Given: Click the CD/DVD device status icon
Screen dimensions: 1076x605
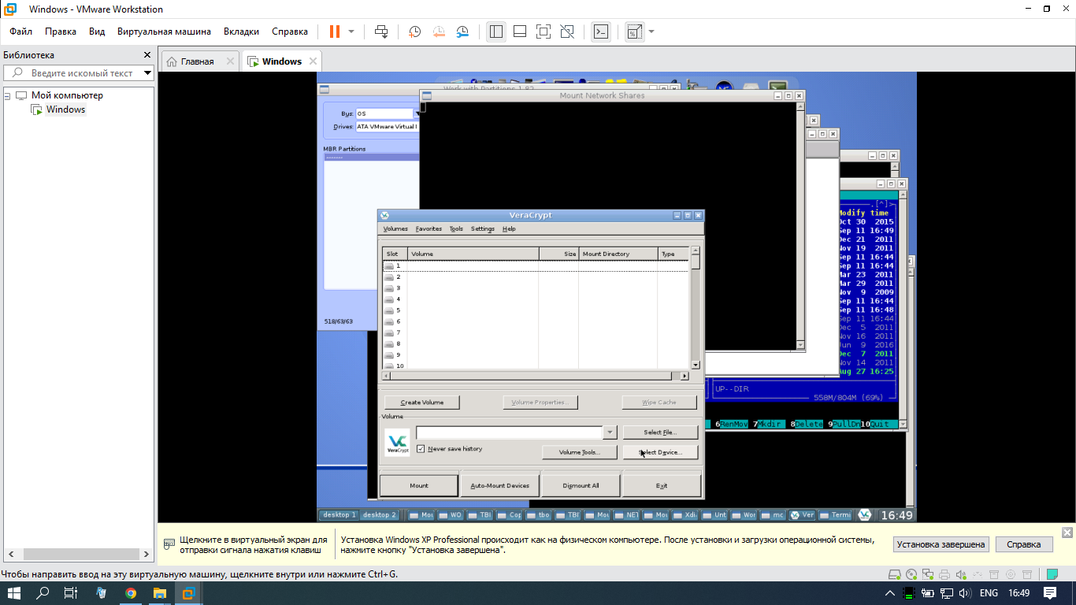Looking at the screenshot, I should 911,574.
